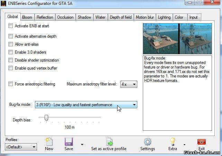Select the Motion blur tab
The image size is (222, 156).
pos(145,17)
